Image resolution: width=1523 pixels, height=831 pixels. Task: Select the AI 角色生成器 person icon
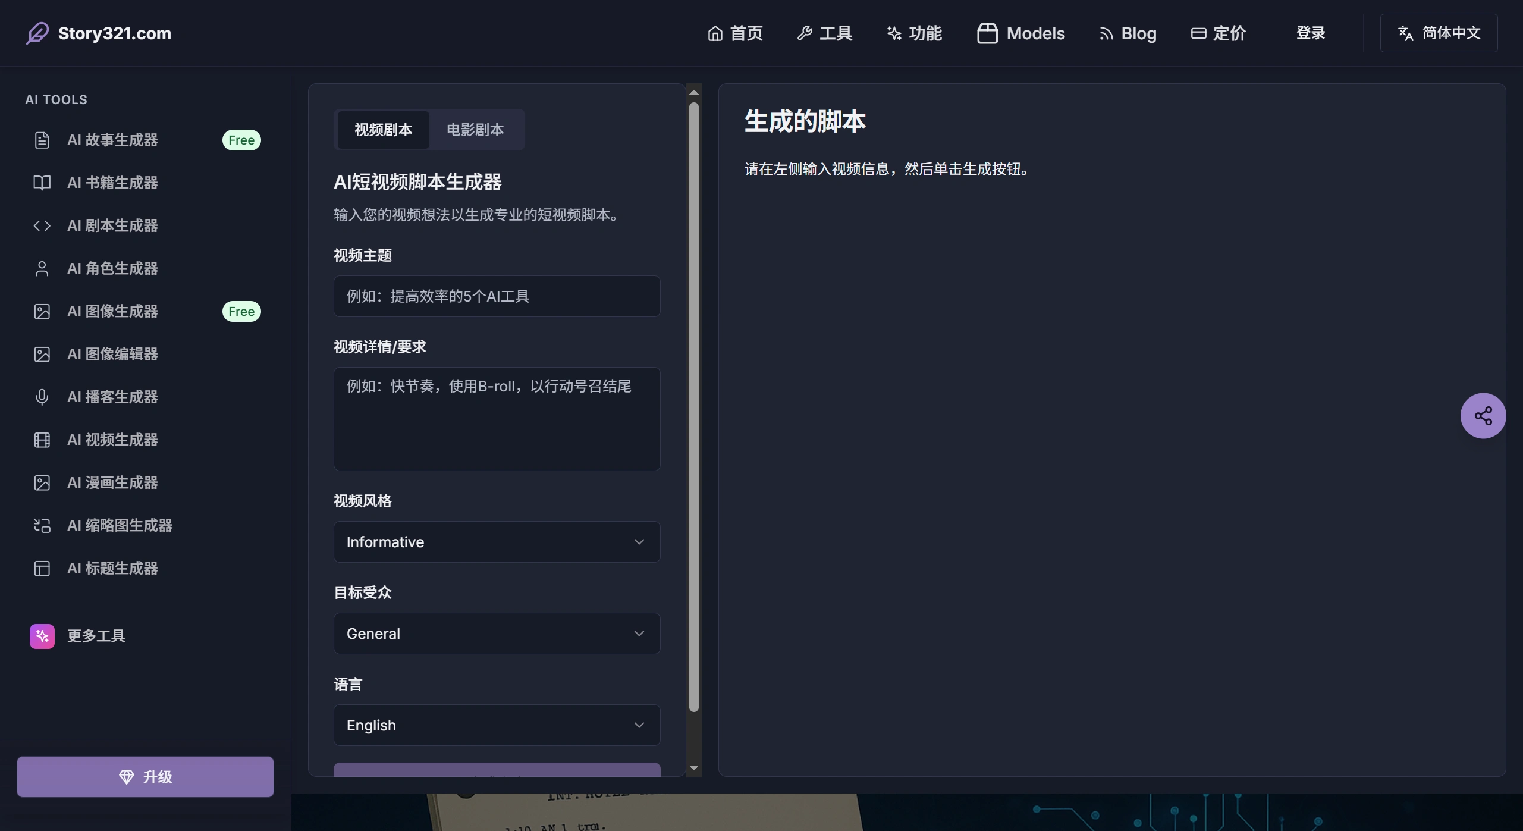42,268
